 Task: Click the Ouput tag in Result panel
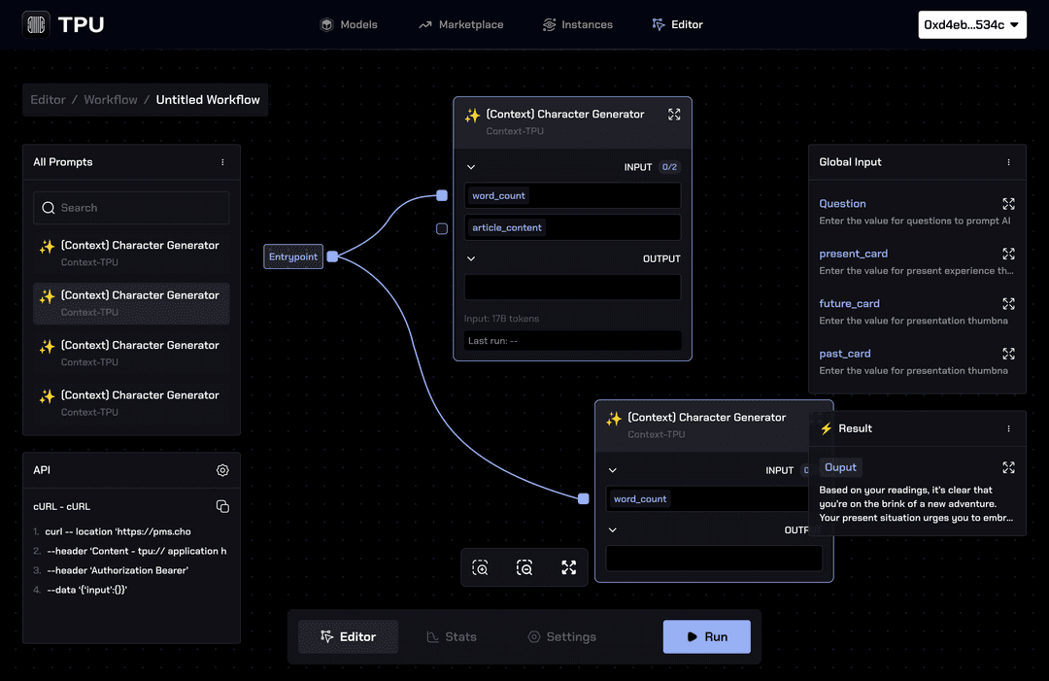pos(840,467)
